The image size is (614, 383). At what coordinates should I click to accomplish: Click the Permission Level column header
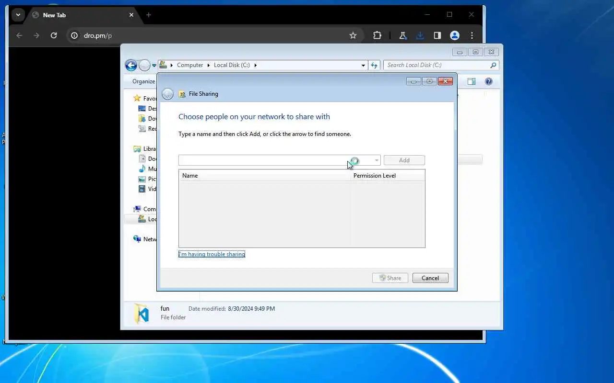(388, 176)
